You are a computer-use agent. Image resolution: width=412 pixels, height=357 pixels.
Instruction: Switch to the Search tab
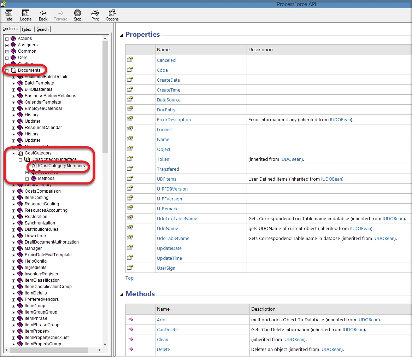42,29
